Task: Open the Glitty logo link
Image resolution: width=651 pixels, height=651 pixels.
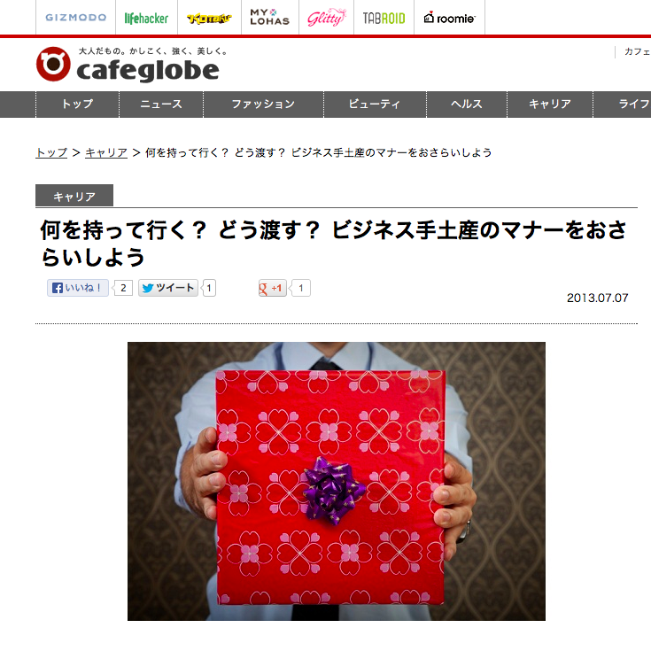Action: click(x=326, y=18)
